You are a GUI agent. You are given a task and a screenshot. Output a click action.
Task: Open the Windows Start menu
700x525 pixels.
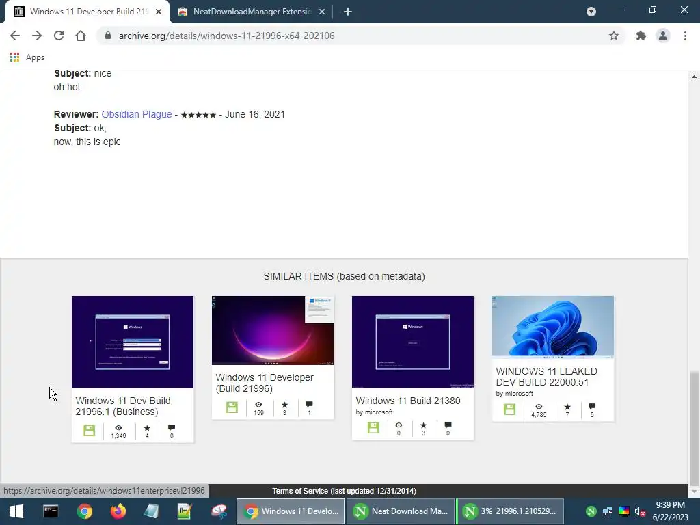coord(16,511)
